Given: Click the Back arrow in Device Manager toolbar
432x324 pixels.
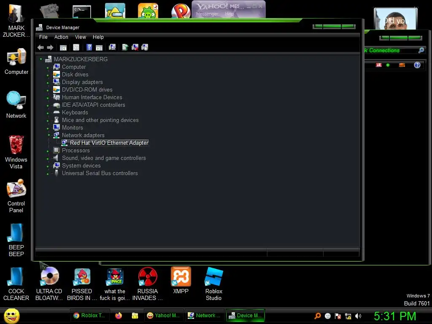Looking at the screenshot, I should (40, 48).
